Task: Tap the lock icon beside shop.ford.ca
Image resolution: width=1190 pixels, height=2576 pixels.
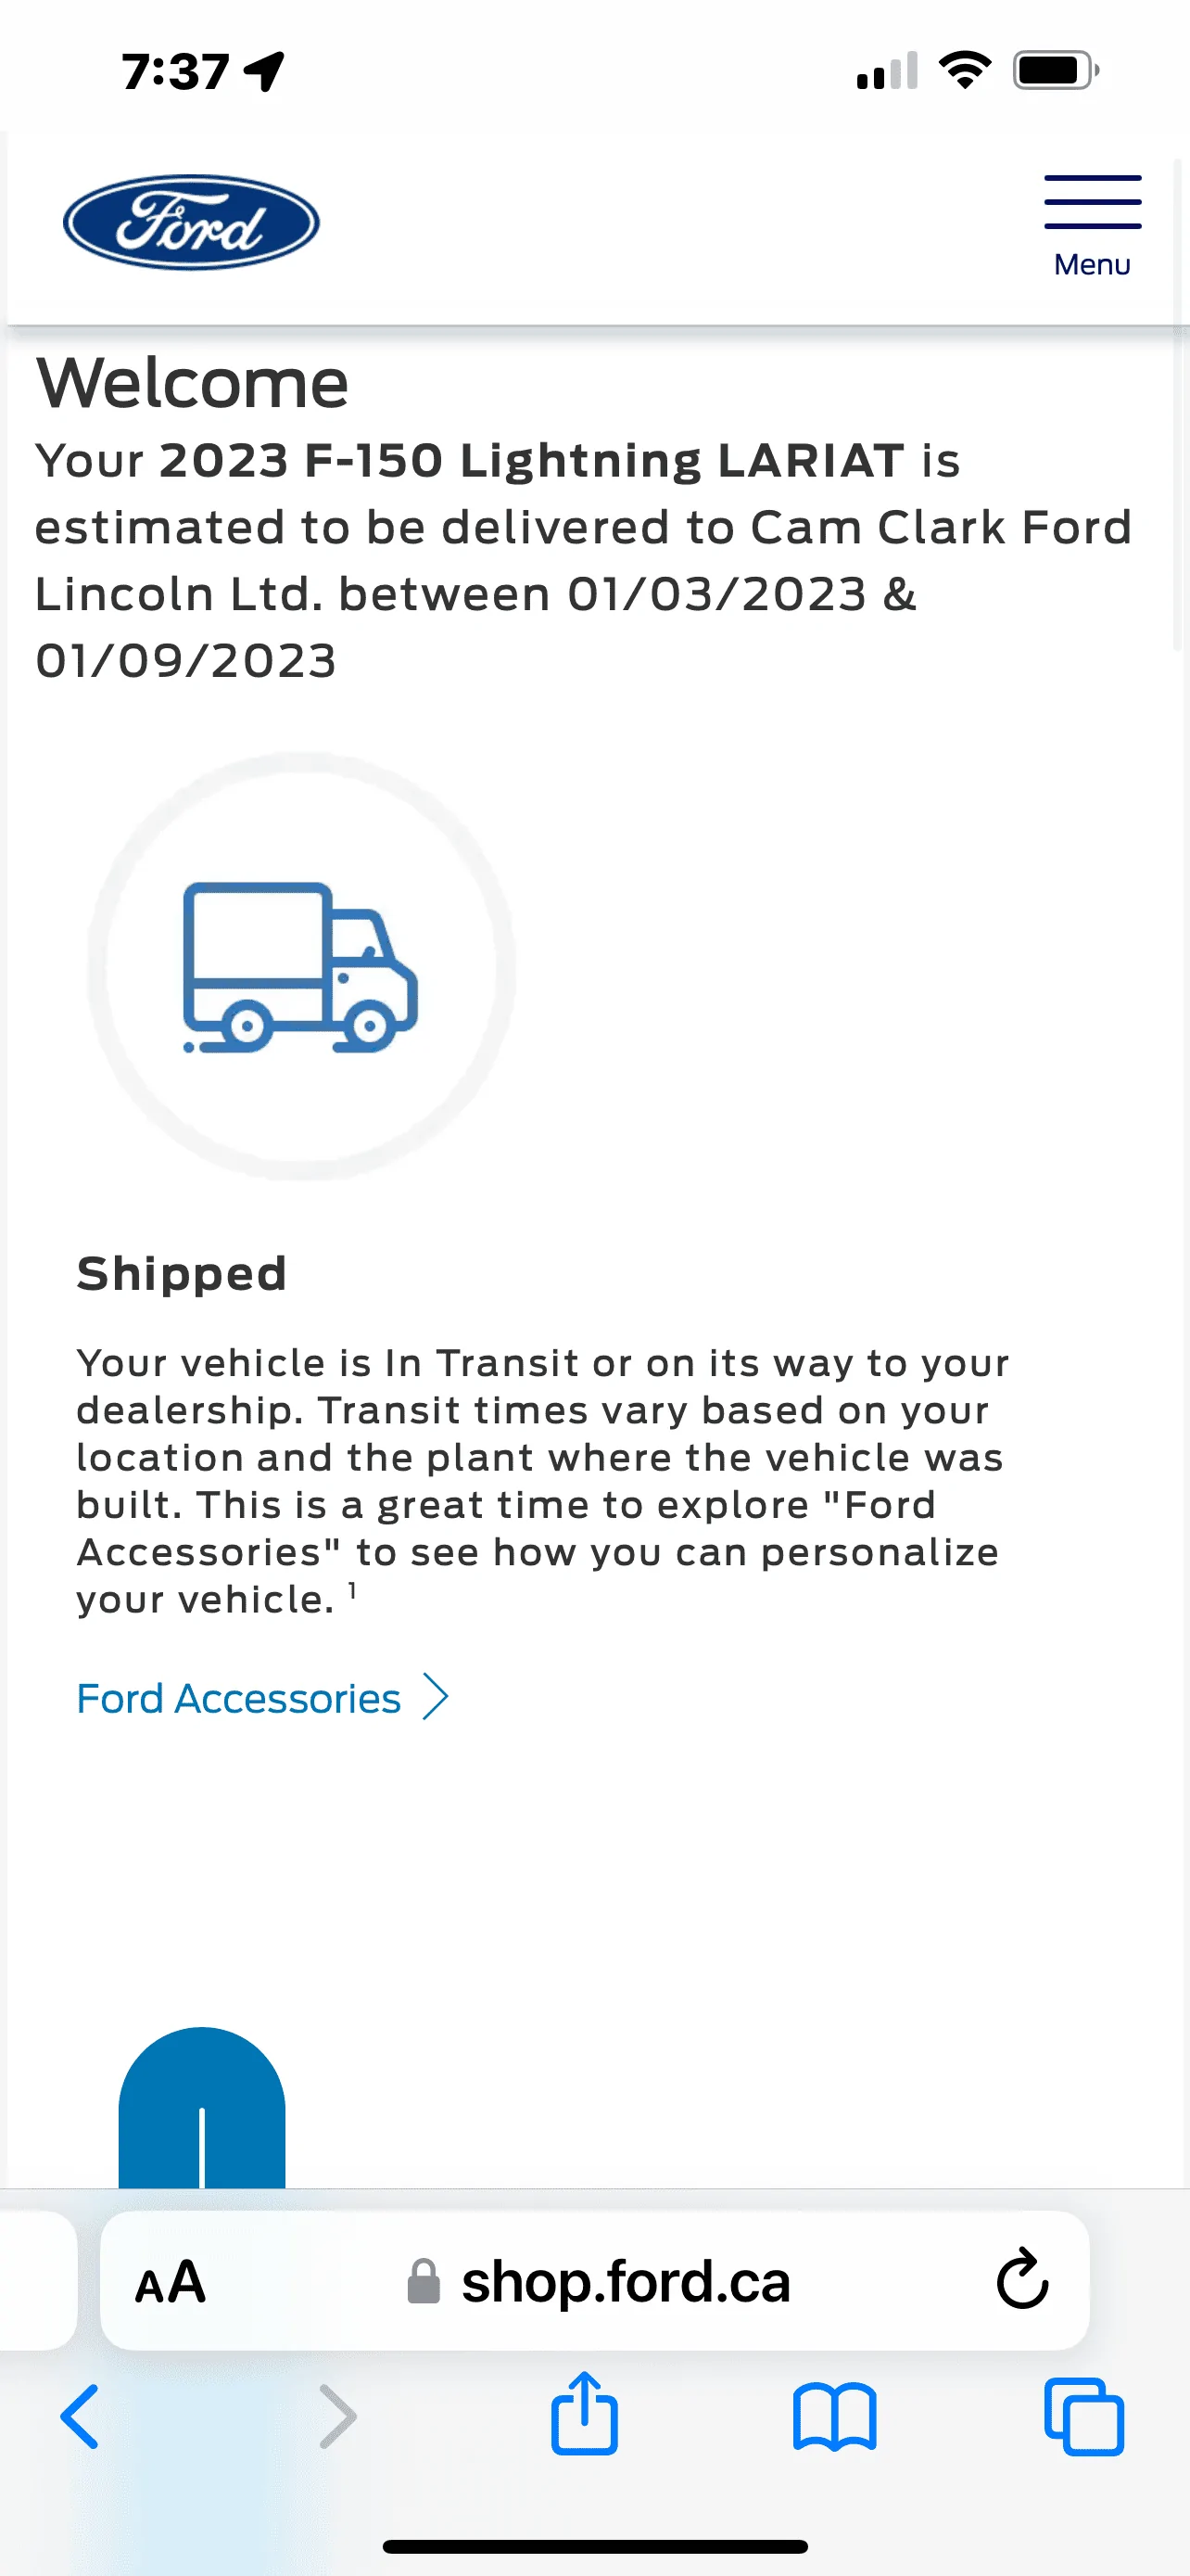Action: coord(424,2282)
